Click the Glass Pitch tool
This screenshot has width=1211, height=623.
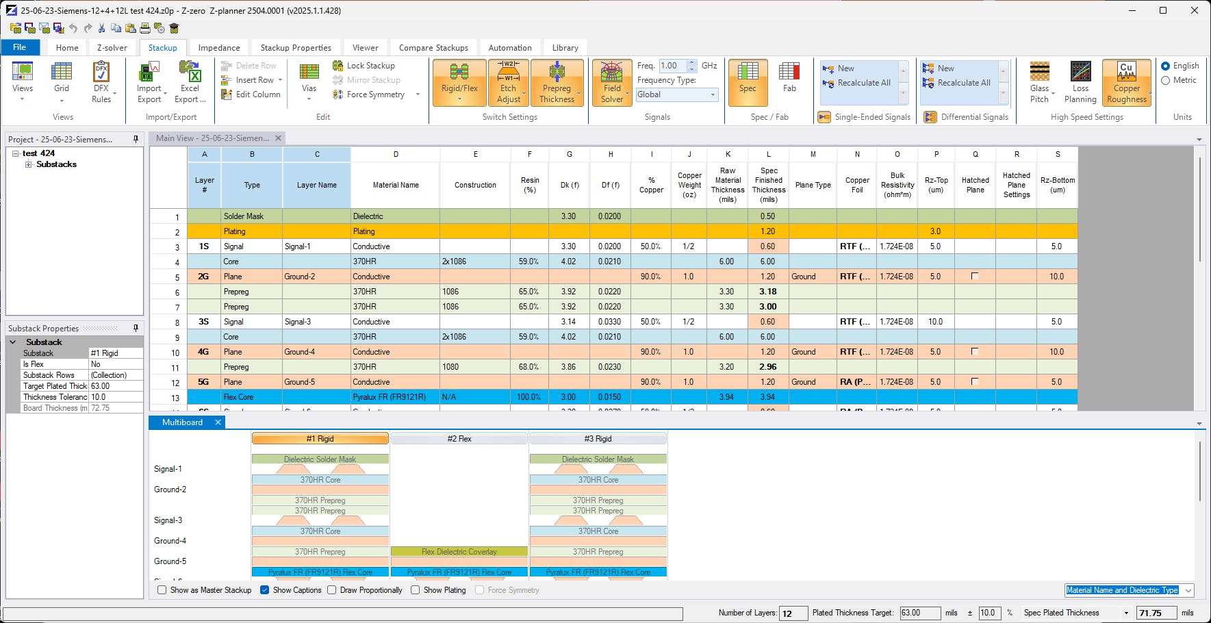click(1039, 82)
